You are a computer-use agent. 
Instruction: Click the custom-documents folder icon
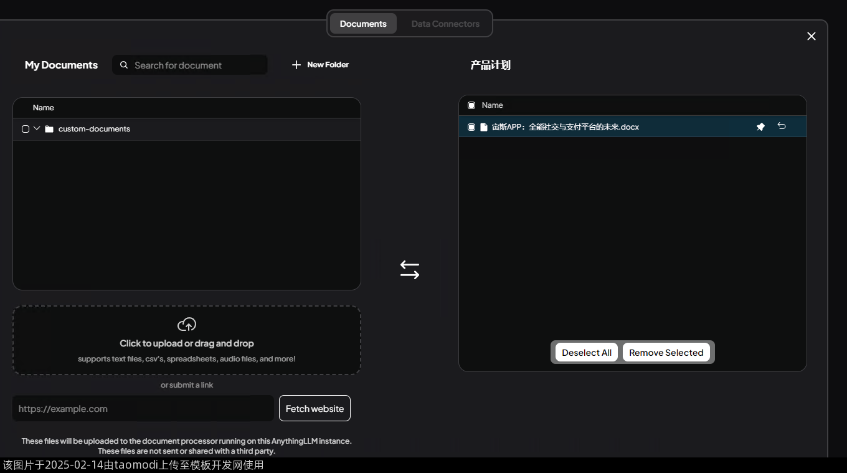click(x=49, y=129)
